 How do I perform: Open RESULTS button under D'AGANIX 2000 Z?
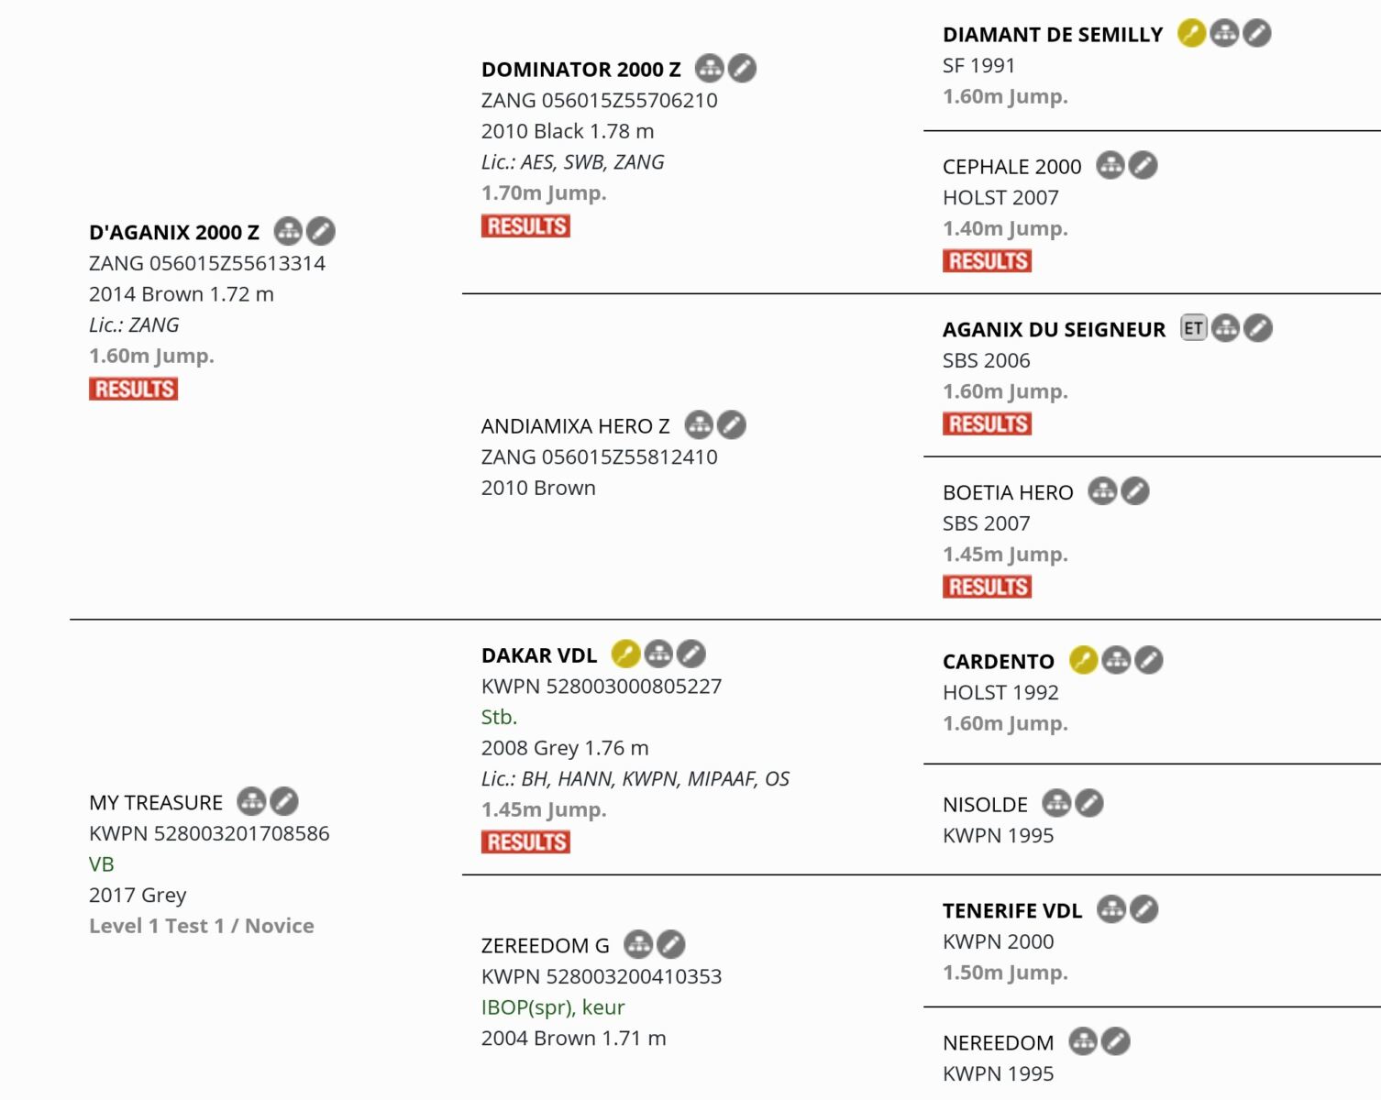134,389
